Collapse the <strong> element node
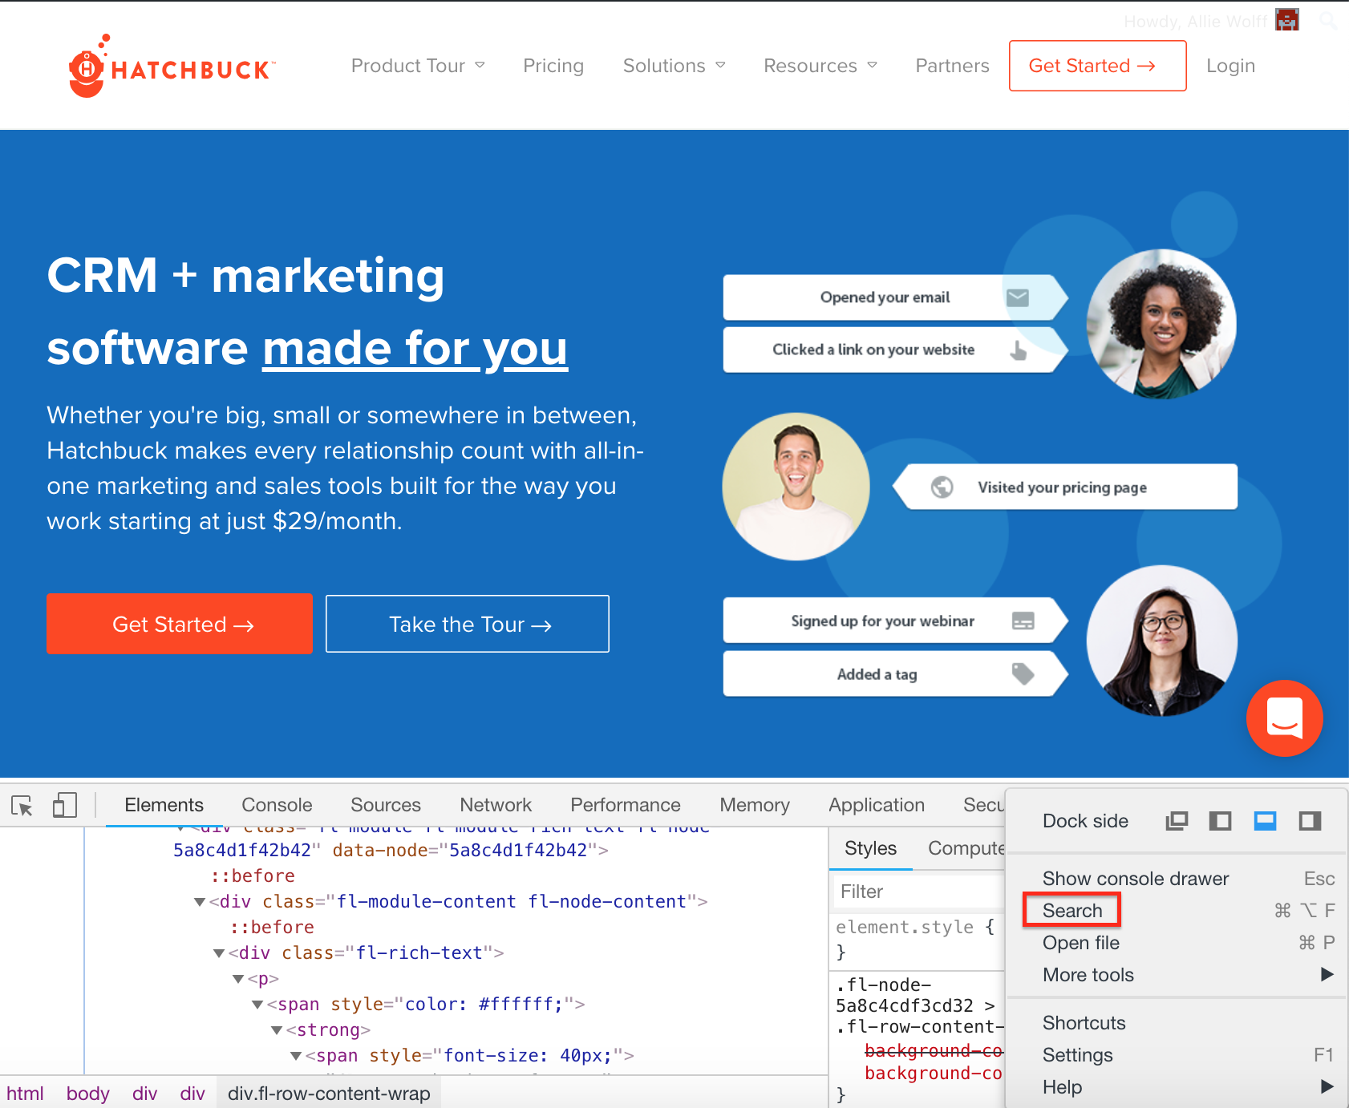The width and height of the screenshot is (1349, 1108). click(276, 1030)
